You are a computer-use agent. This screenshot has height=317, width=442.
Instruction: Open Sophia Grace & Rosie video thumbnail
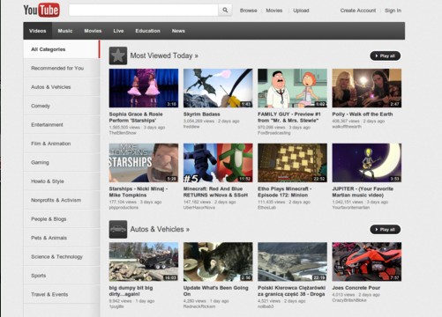[144, 88]
